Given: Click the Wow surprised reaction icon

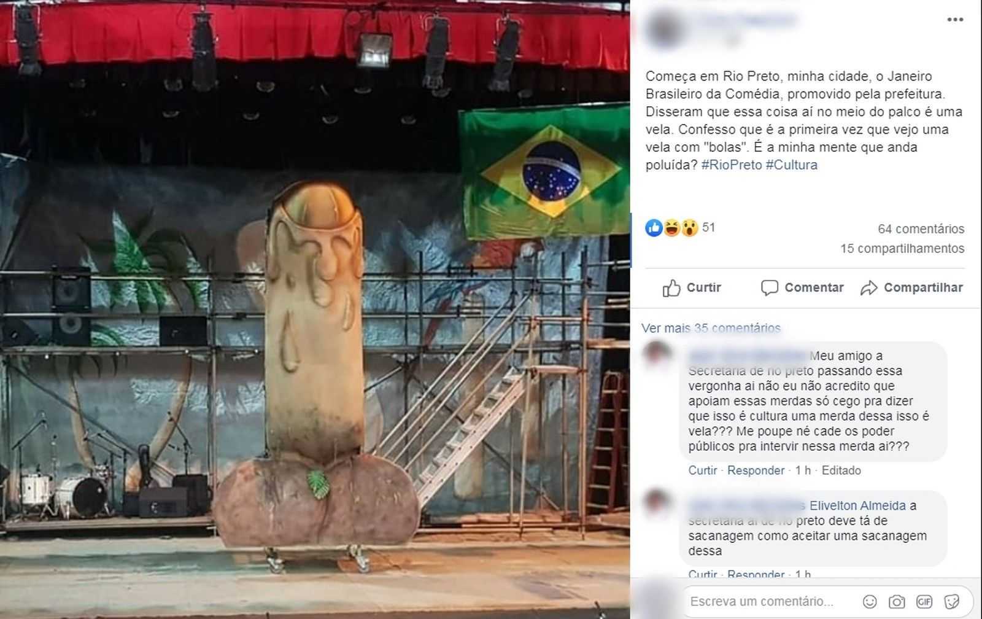Looking at the screenshot, I should click(689, 228).
